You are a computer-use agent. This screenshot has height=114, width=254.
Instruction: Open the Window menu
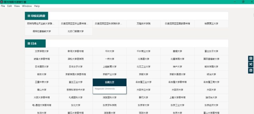click(x=27, y=6)
